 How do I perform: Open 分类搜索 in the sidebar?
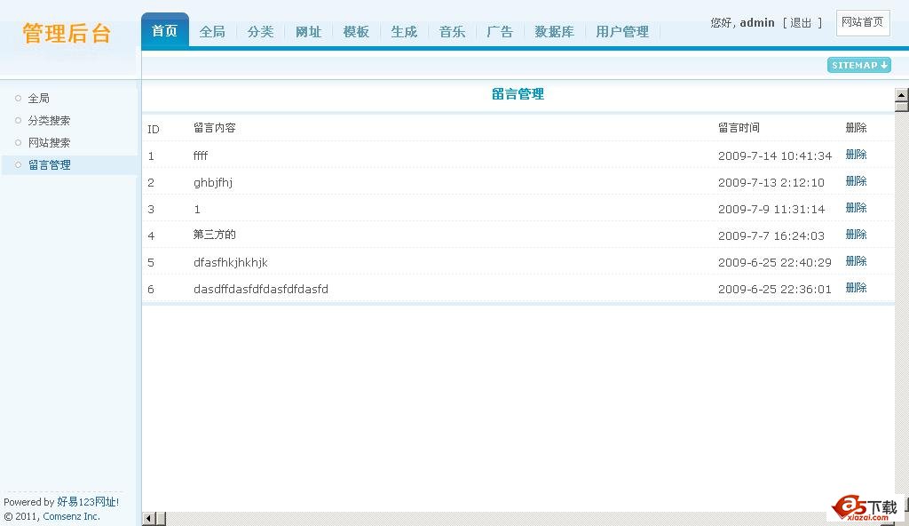coord(49,121)
